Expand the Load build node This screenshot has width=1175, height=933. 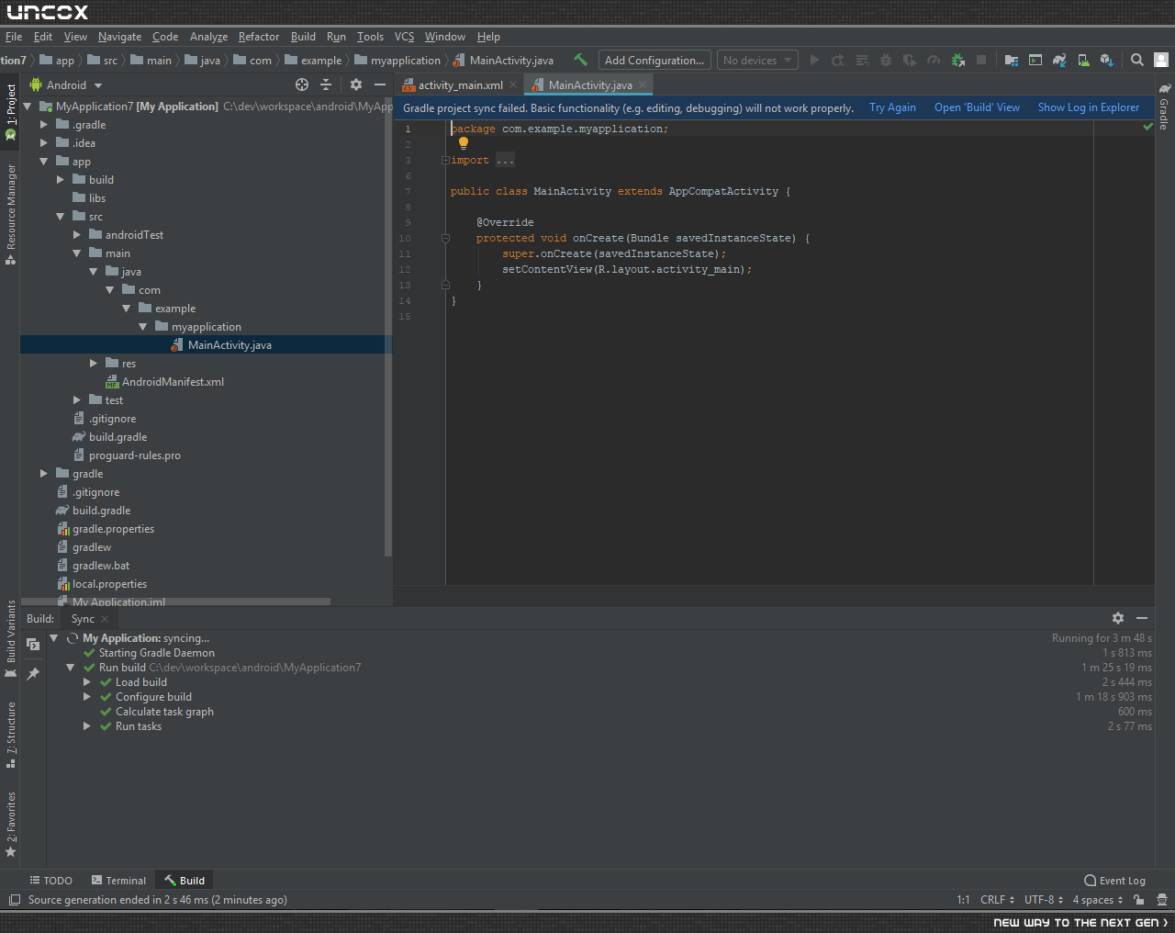pyautogui.click(x=86, y=682)
